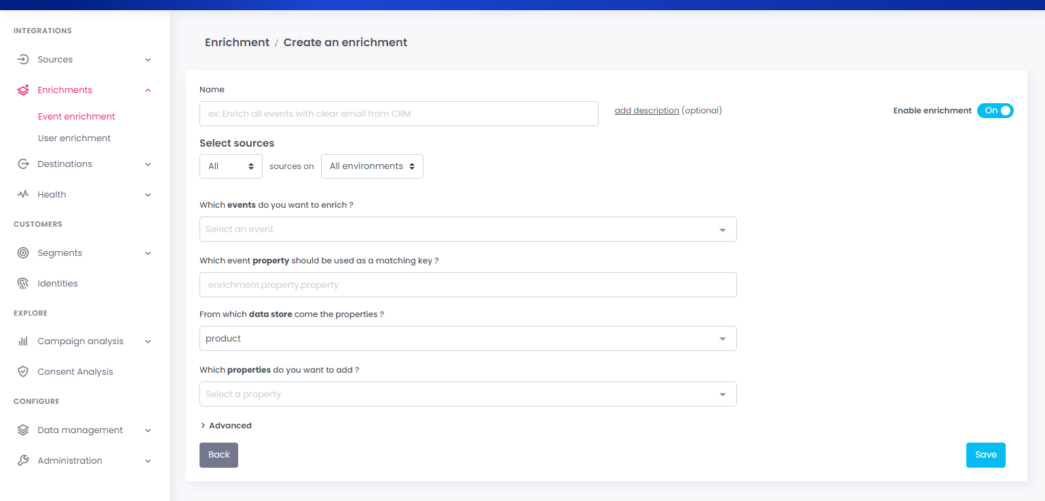
Task: Toggle the Enable enrichment switch off
Action: click(995, 111)
